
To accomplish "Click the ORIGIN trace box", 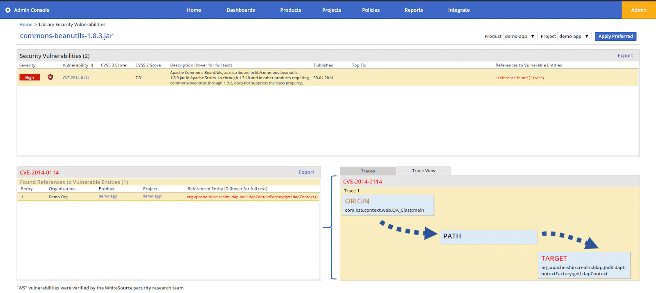I will coord(388,205).
